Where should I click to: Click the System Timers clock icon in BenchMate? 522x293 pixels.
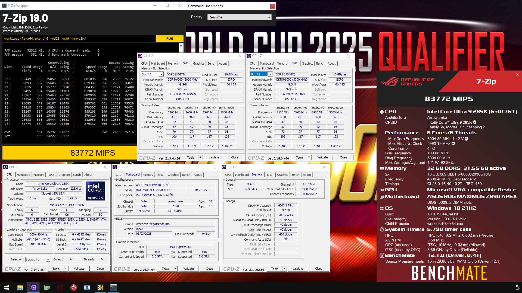pyautogui.click(x=382, y=230)
